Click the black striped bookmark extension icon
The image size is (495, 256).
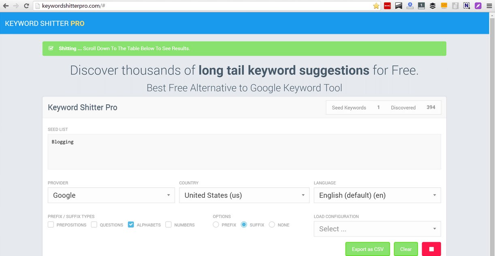(399, 6)
